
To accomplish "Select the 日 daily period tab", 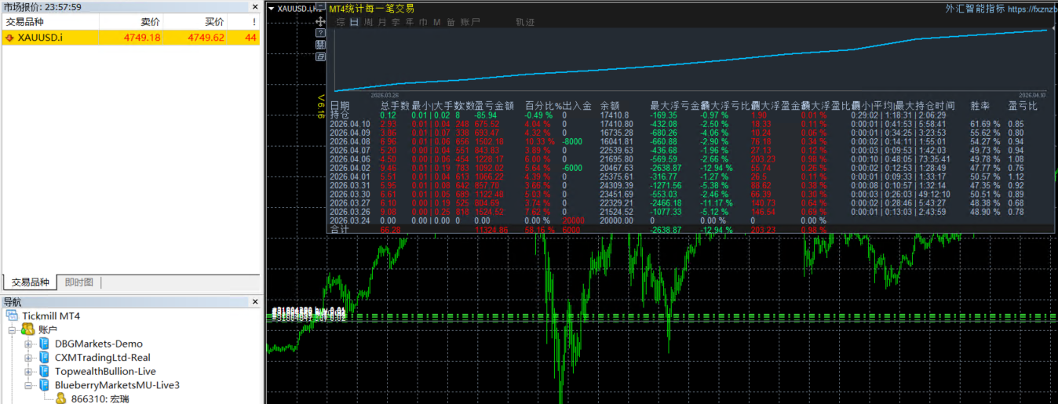I will coord(354,22).
